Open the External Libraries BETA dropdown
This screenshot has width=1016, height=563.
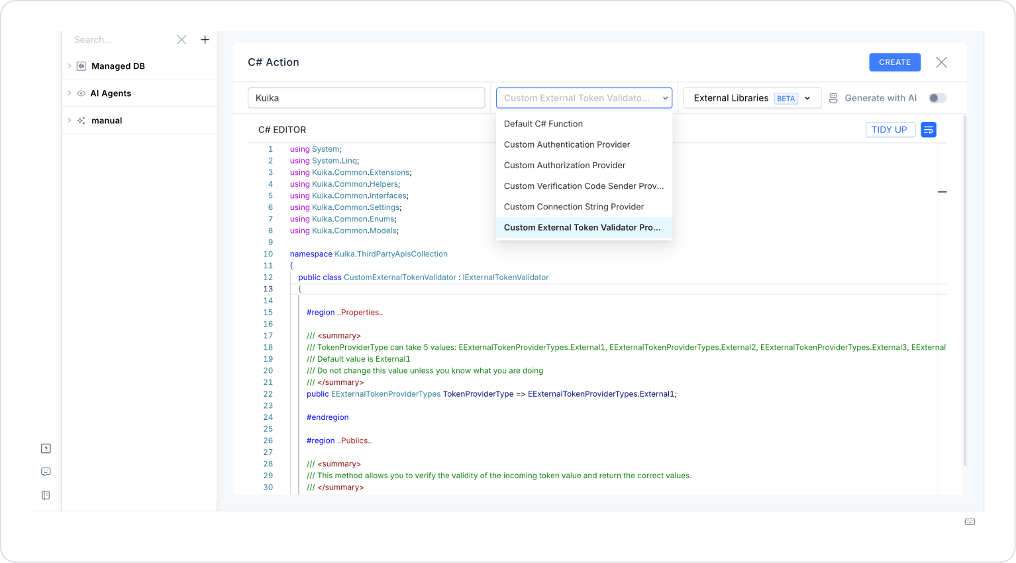[x=752, y=98]
